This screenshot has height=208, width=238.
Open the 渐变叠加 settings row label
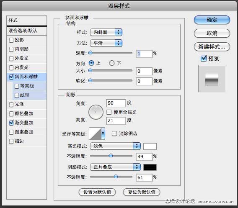[24, 123]
